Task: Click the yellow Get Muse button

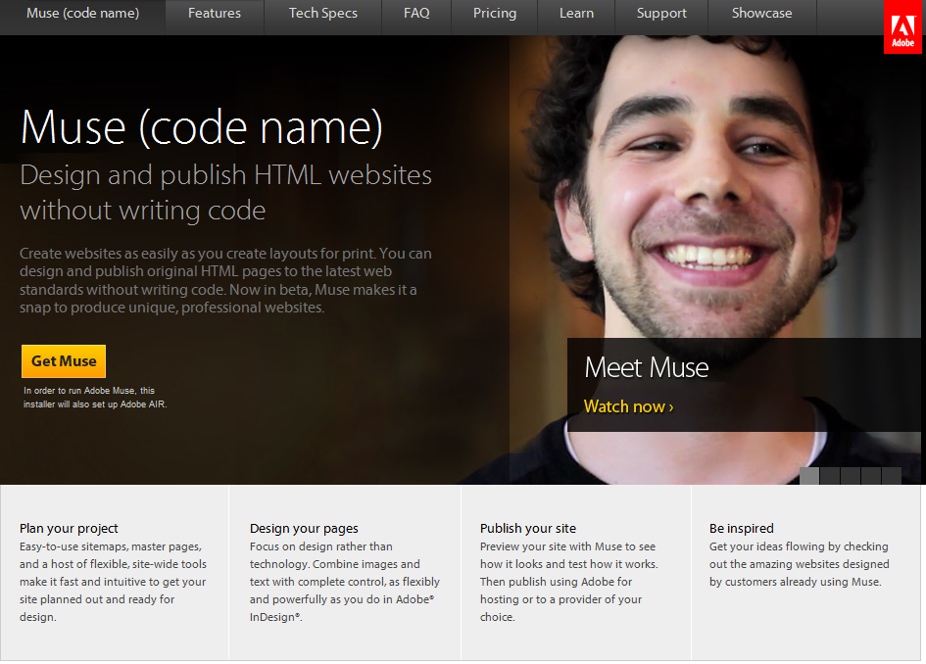Action: [x=64, y=361]
